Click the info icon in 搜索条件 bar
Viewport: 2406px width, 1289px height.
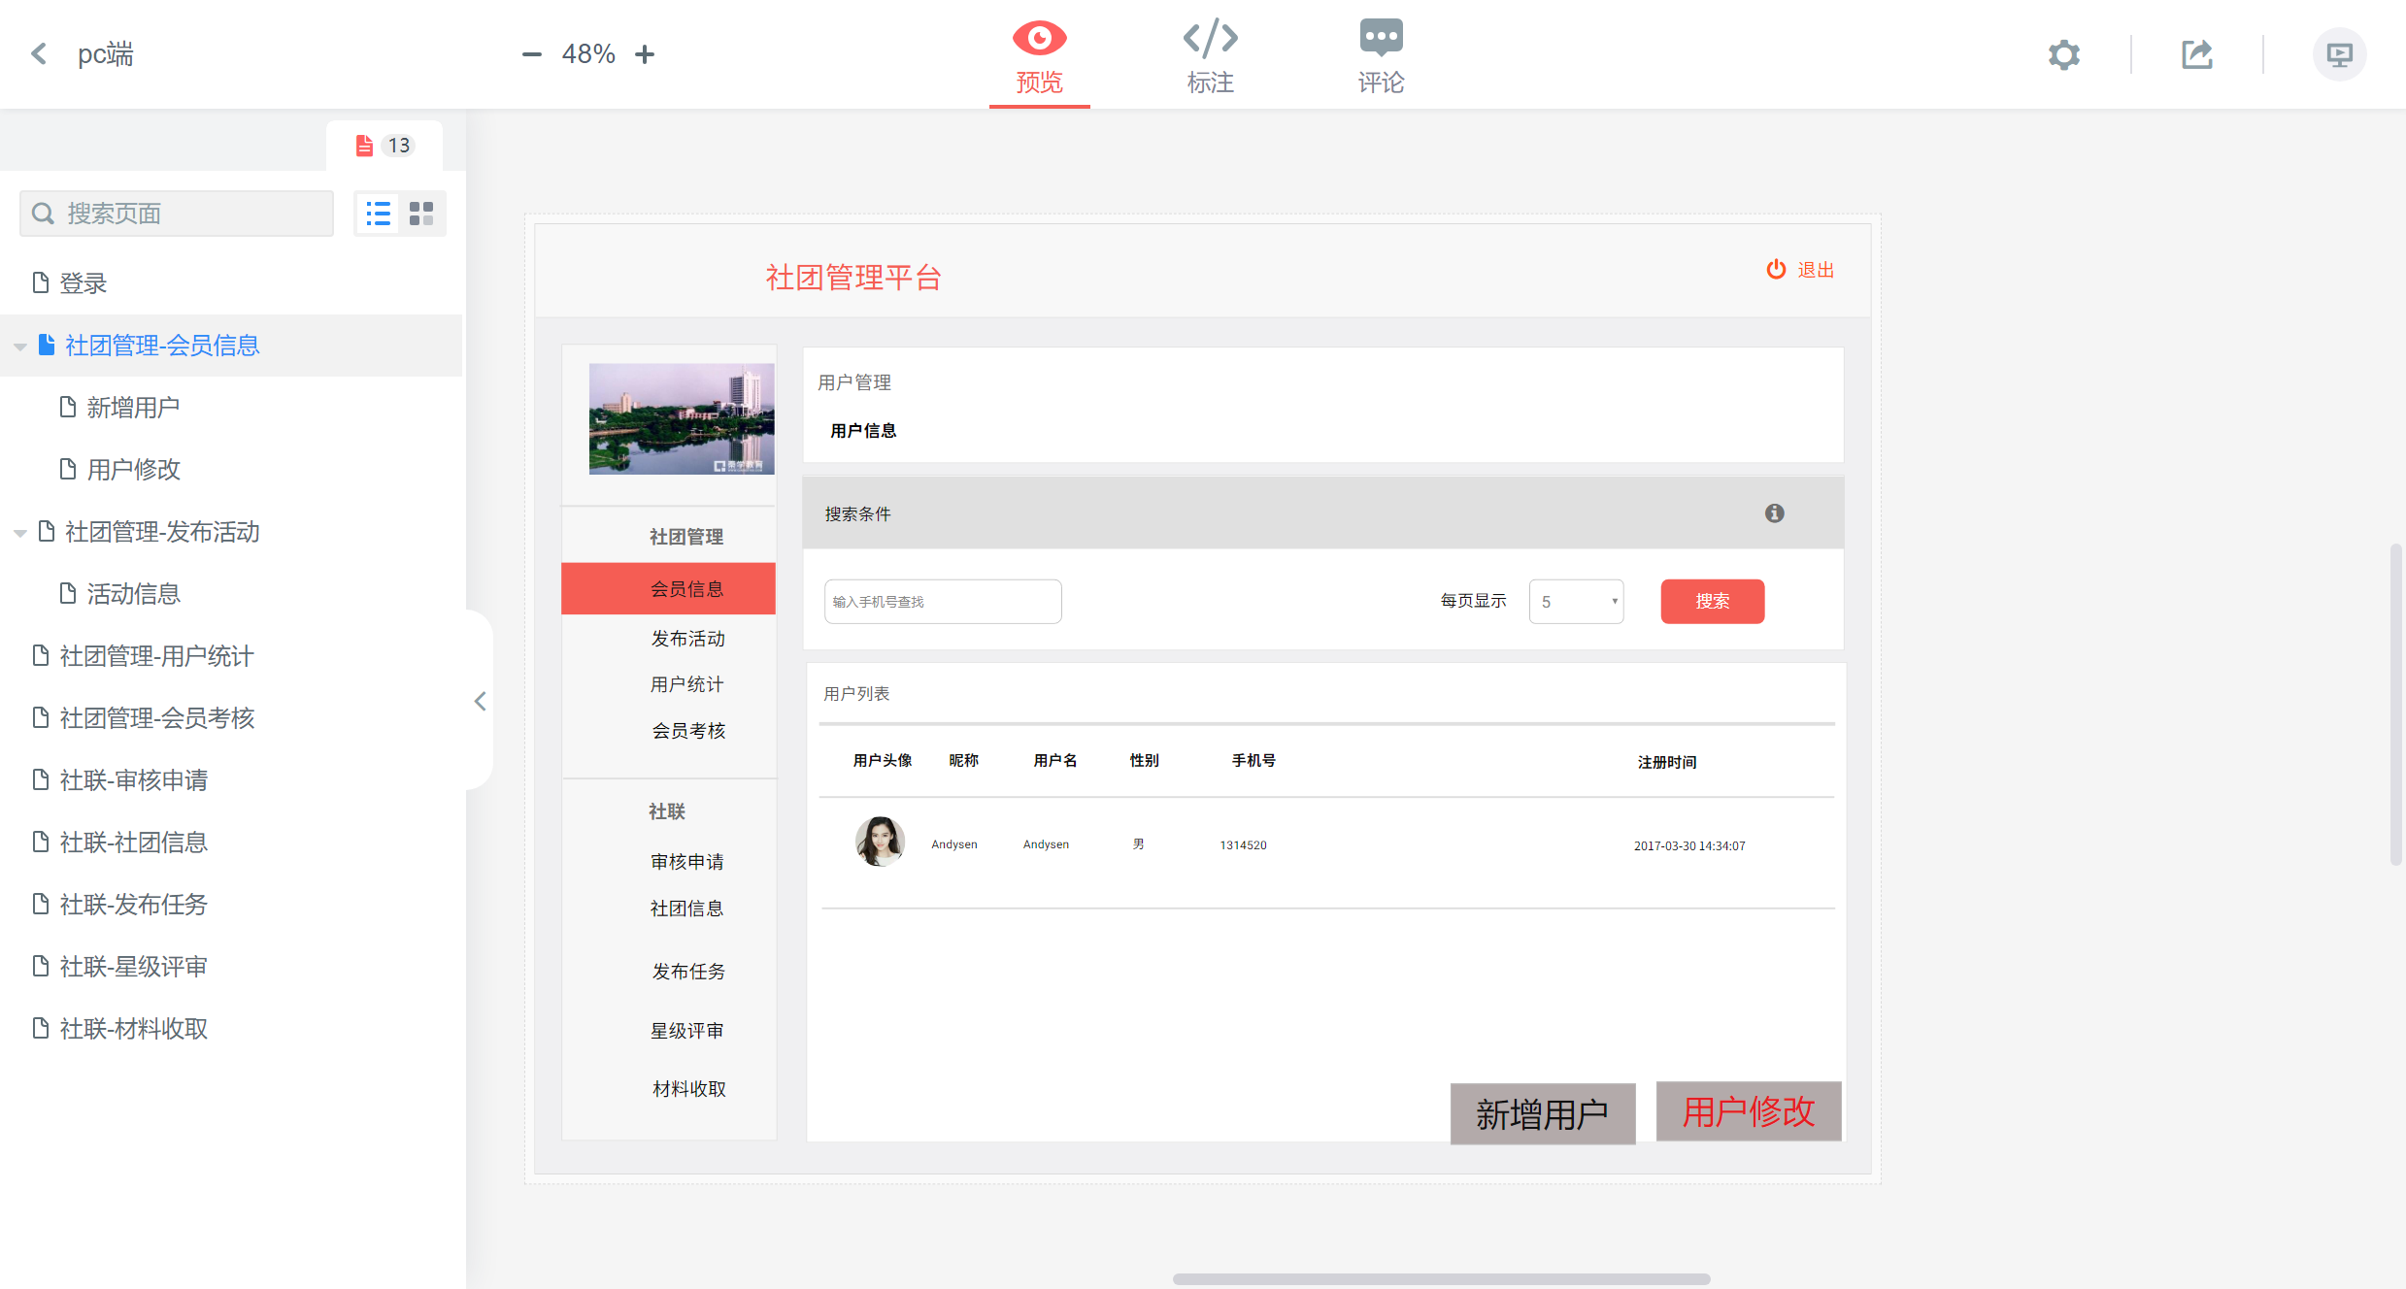tap(1774, 513)
